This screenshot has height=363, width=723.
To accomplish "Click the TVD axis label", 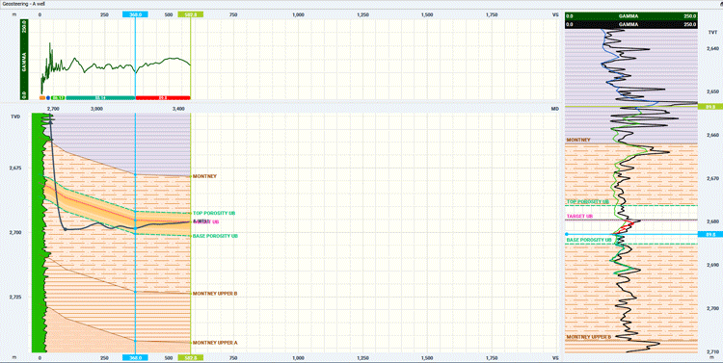I will [15, 117].
